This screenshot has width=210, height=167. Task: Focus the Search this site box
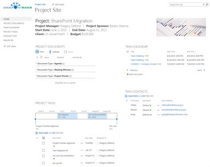click(186, 5)
